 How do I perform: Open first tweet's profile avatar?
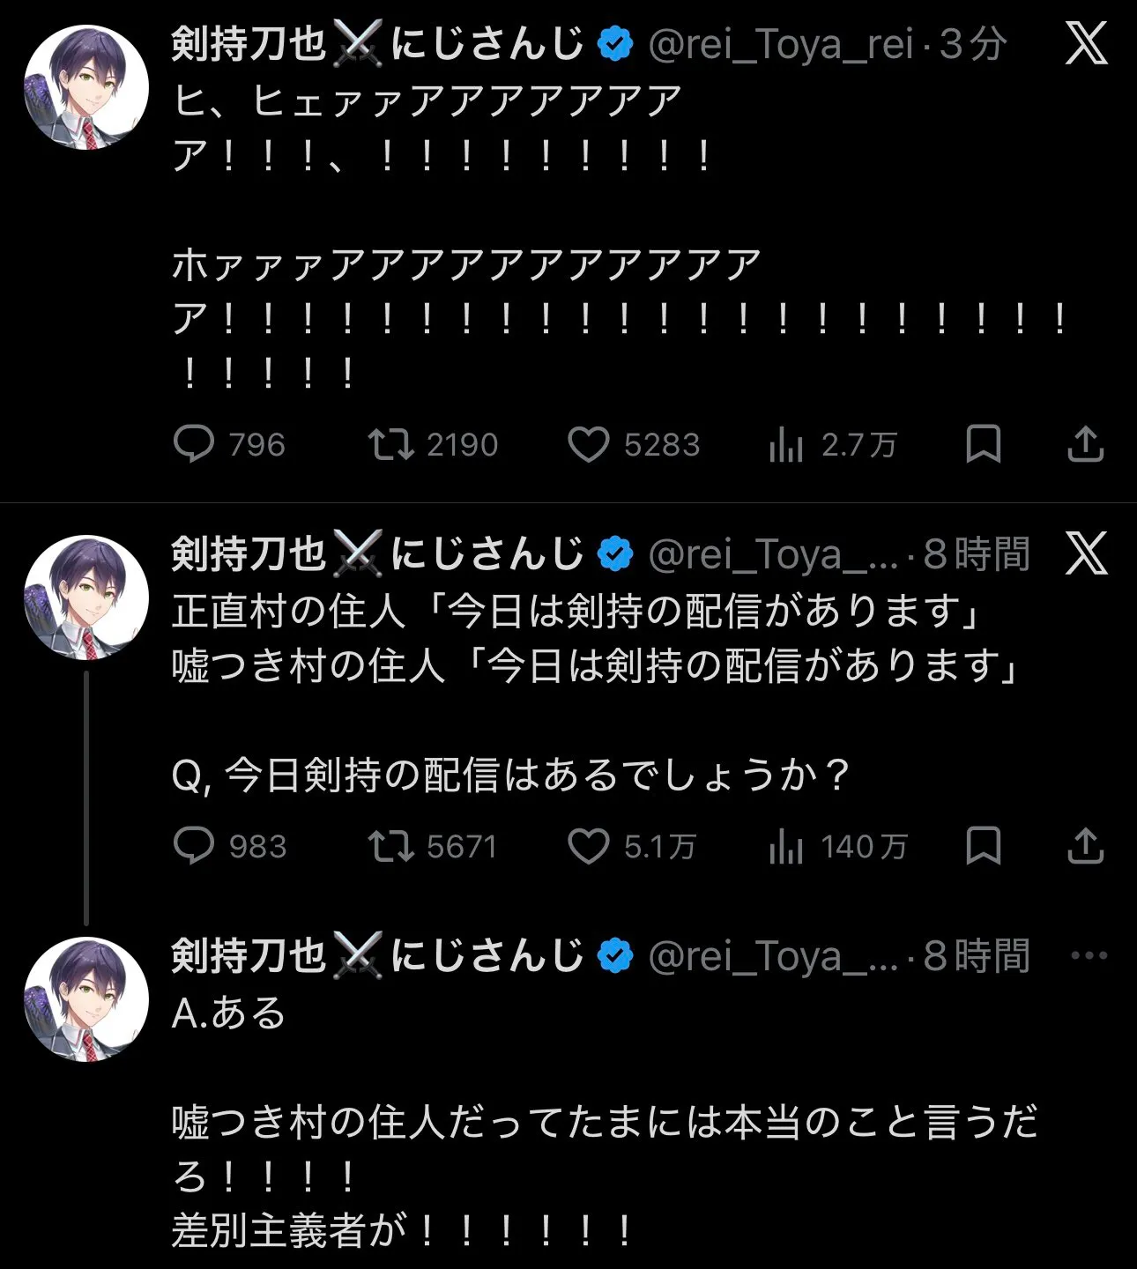[x=86, y=87]
